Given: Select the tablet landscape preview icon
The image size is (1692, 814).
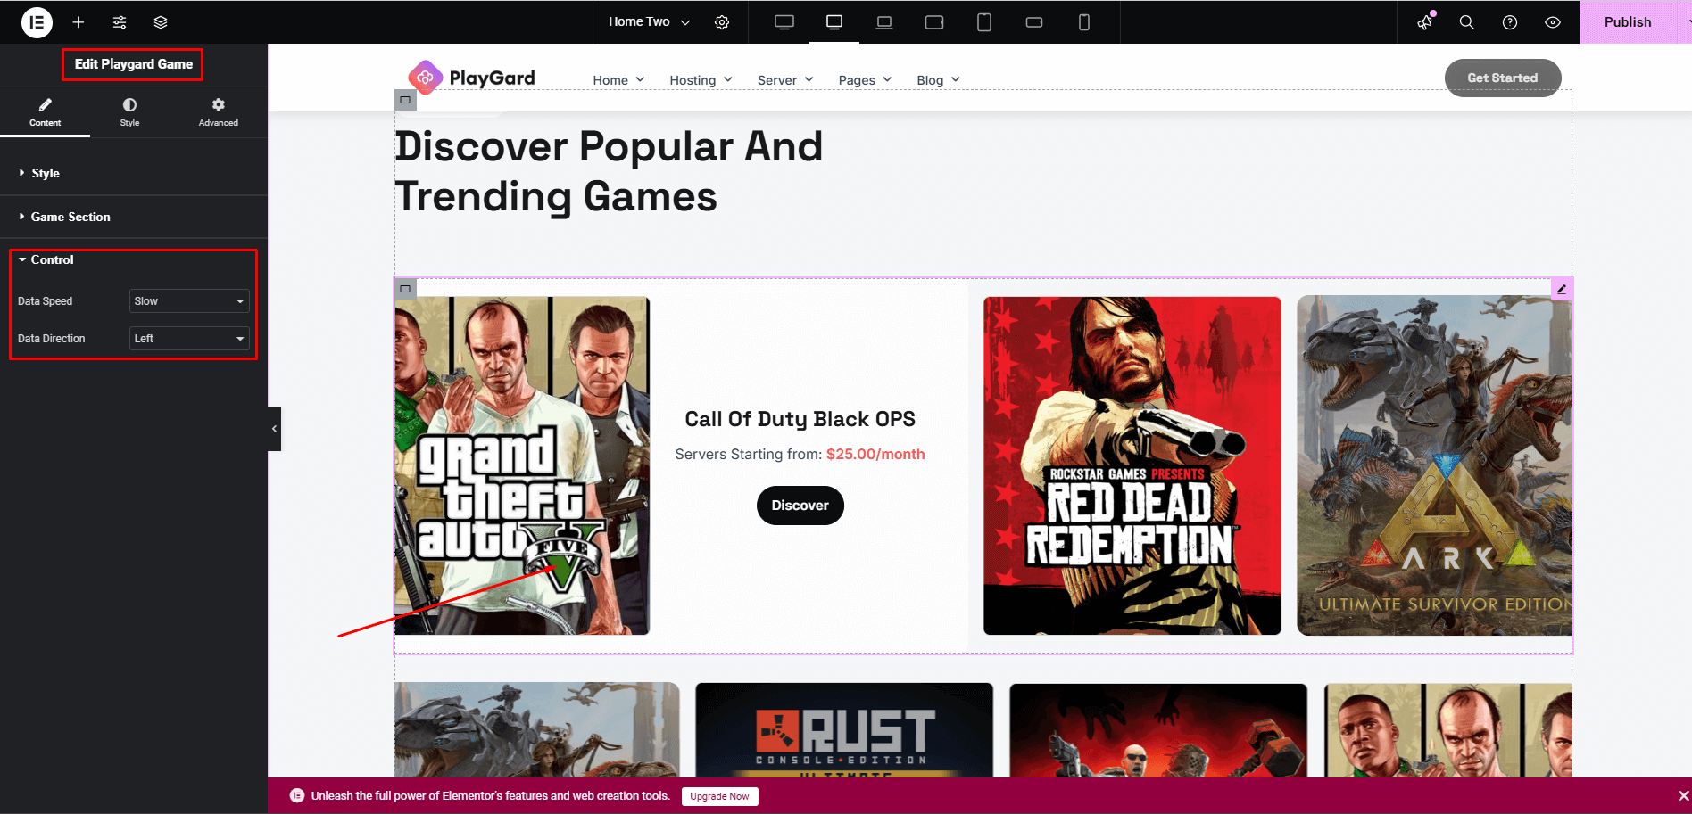Looking at the screenshot, I should [934, 22].
